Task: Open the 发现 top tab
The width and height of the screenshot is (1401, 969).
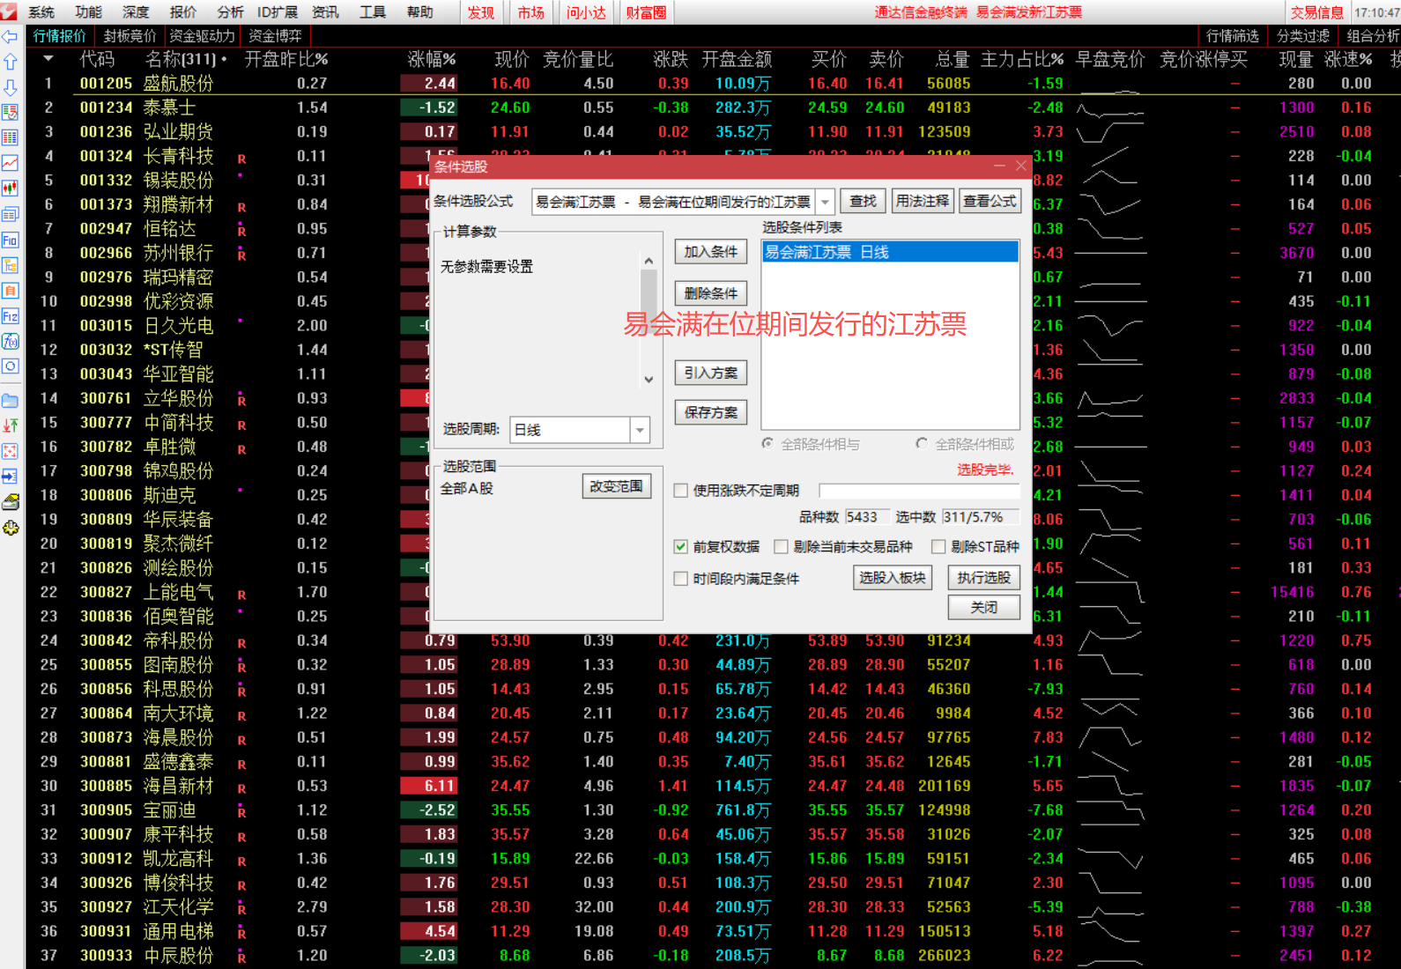Action: (481, 12)
